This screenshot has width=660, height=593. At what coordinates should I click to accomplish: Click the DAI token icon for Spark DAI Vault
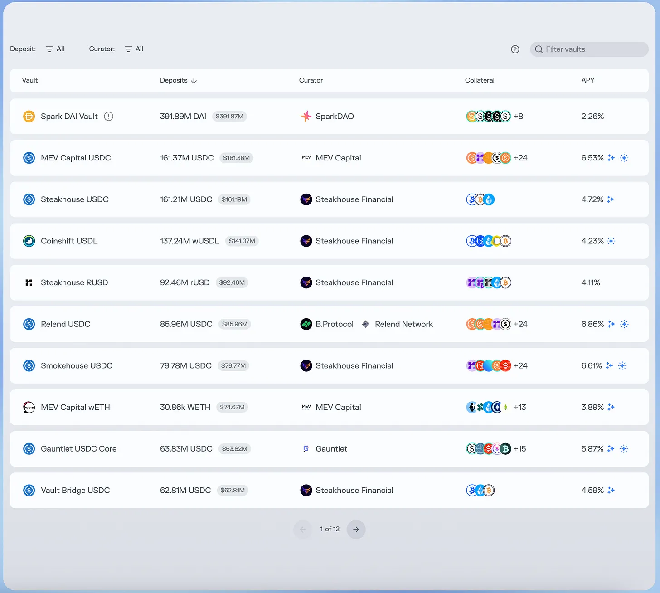coord(29,117)
